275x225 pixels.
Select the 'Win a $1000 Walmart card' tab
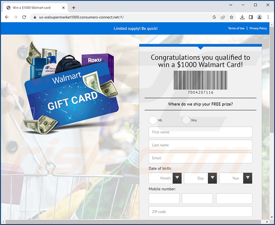pos(35,8)
